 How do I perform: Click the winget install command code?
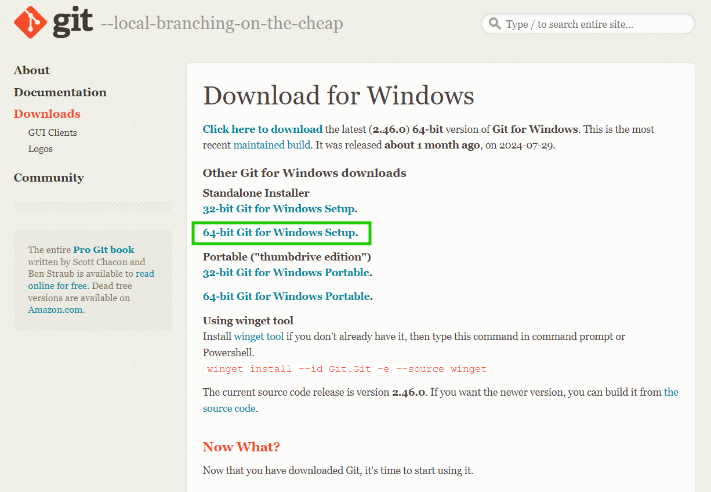click(347, 369)
